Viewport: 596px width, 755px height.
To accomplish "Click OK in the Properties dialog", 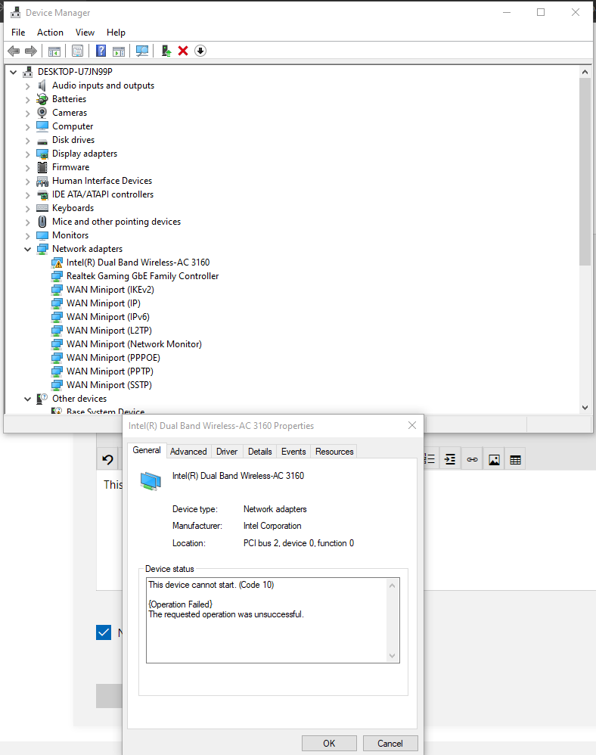I will (329, 744).
